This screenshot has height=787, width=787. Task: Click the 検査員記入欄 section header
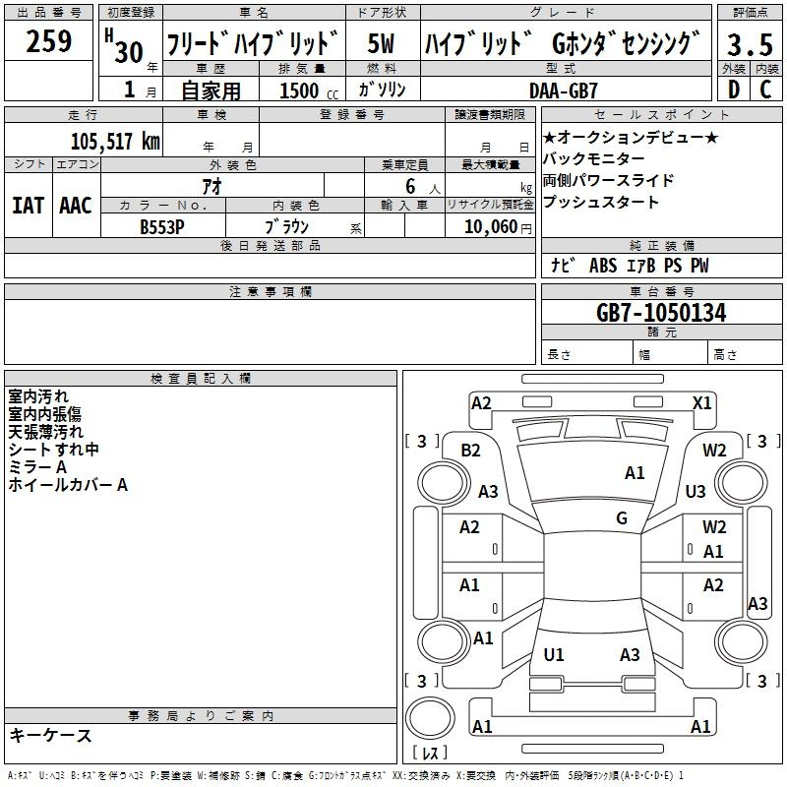[201, 379]
